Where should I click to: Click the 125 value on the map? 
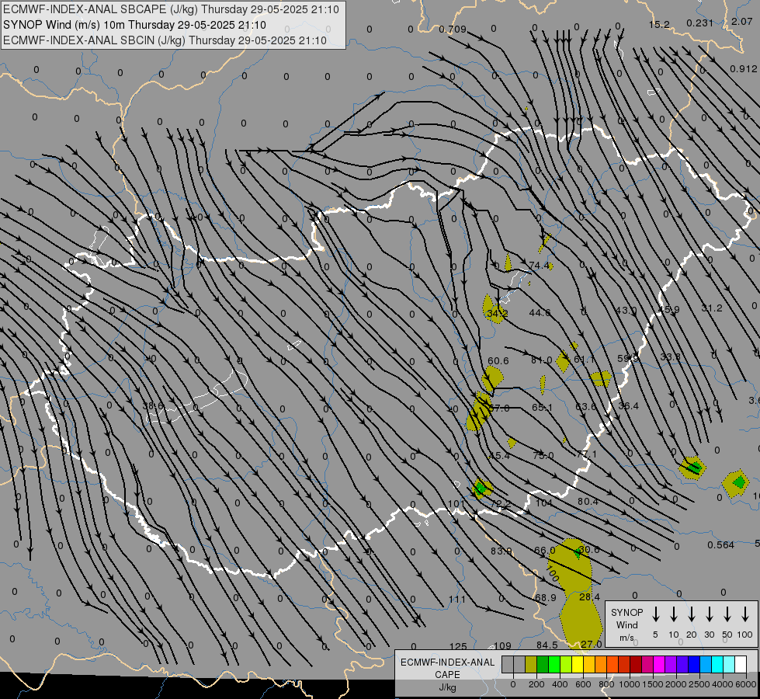[458, 647]
